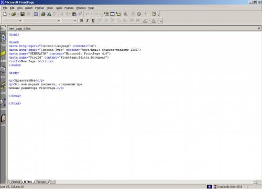
Task: Expand the Font name dropdown
Action: pyautogui.click(x=59, y=20)
